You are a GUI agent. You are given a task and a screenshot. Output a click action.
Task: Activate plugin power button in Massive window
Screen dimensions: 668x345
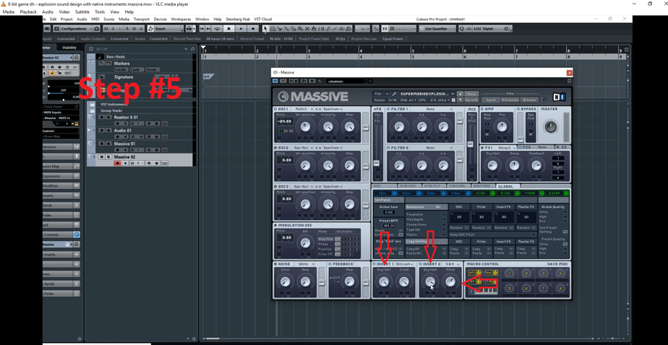[x=275, y=81]
